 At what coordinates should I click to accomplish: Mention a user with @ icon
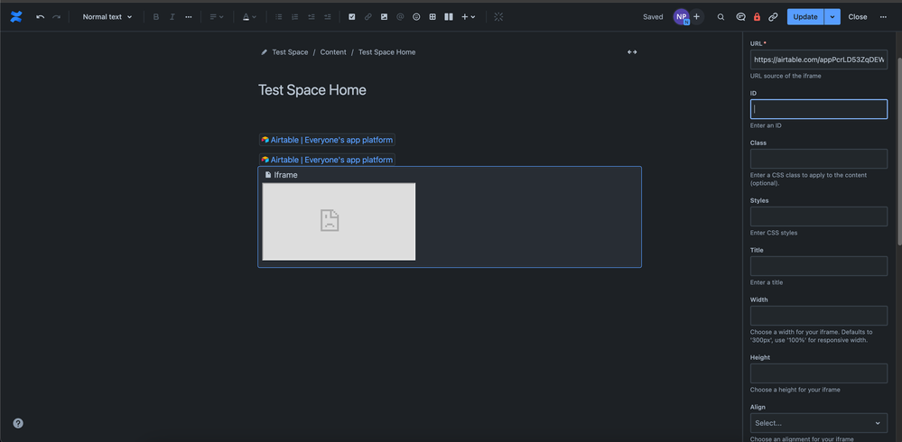coord(400,16)
